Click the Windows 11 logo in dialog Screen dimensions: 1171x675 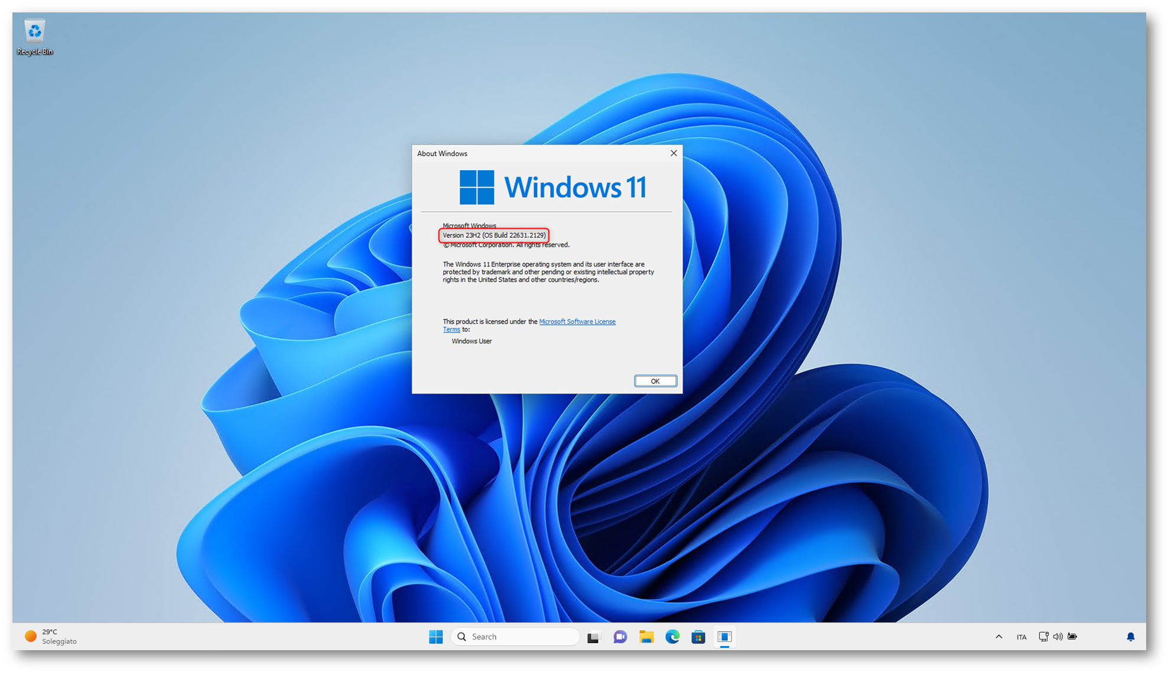point(552,187)
